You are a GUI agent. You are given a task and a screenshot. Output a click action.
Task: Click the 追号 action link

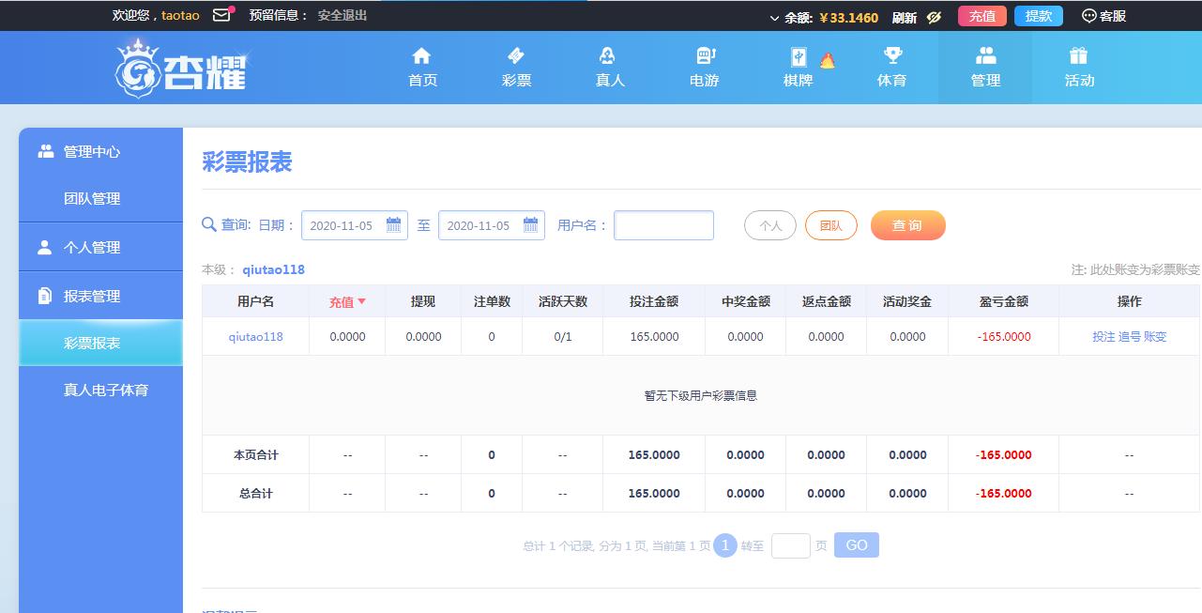point(1129,336)
